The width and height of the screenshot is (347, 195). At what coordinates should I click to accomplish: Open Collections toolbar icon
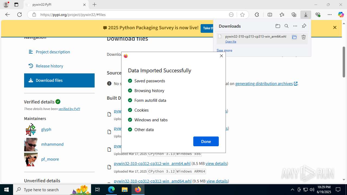coord(294,15)
